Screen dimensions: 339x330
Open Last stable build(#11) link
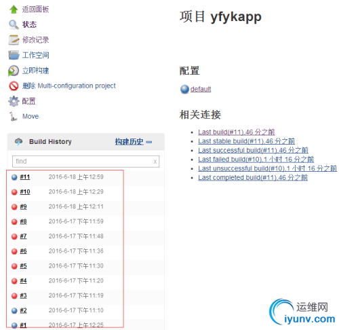click(x=247, y=141)
